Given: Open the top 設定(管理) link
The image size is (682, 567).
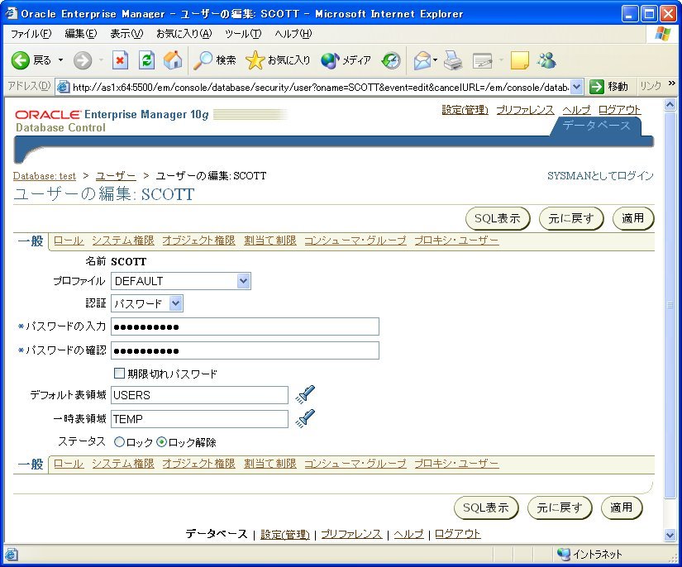Looking at the screenshot, I should (x=465, y=110).
